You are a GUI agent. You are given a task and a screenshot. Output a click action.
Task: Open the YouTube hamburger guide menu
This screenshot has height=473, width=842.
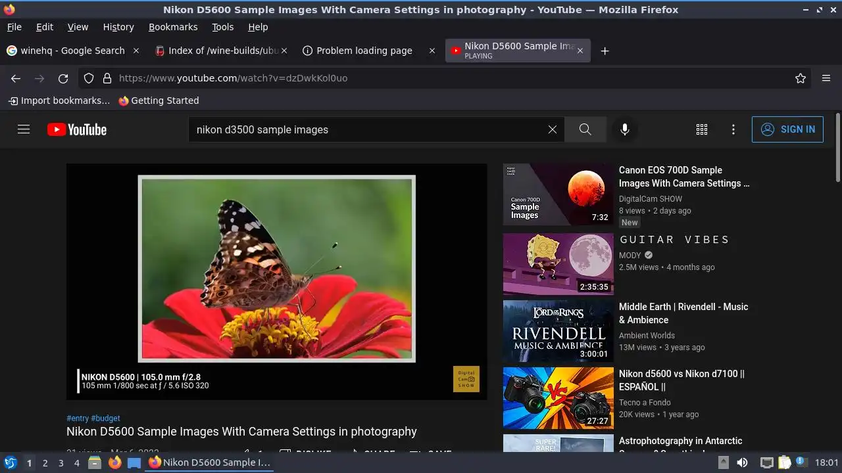pyautogui.click(x=24, y=129)
